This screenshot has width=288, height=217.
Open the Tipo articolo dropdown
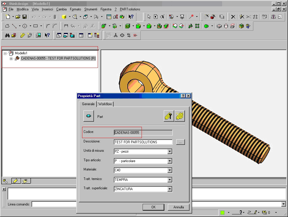pos(170,161)
